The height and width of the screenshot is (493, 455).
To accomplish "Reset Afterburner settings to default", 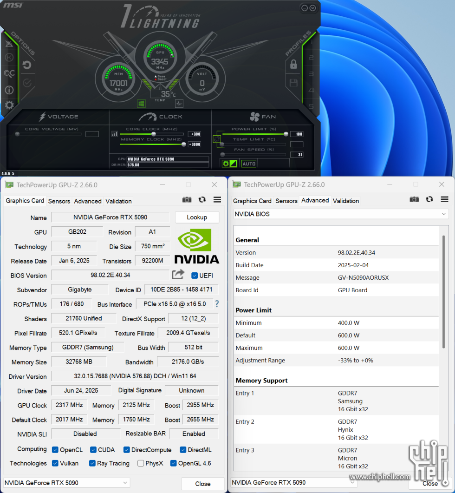I will [27, 65].
